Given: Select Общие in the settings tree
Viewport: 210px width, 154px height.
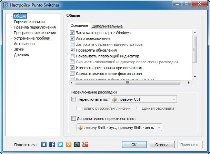Looking at the screenshot, I should point(20,16).
